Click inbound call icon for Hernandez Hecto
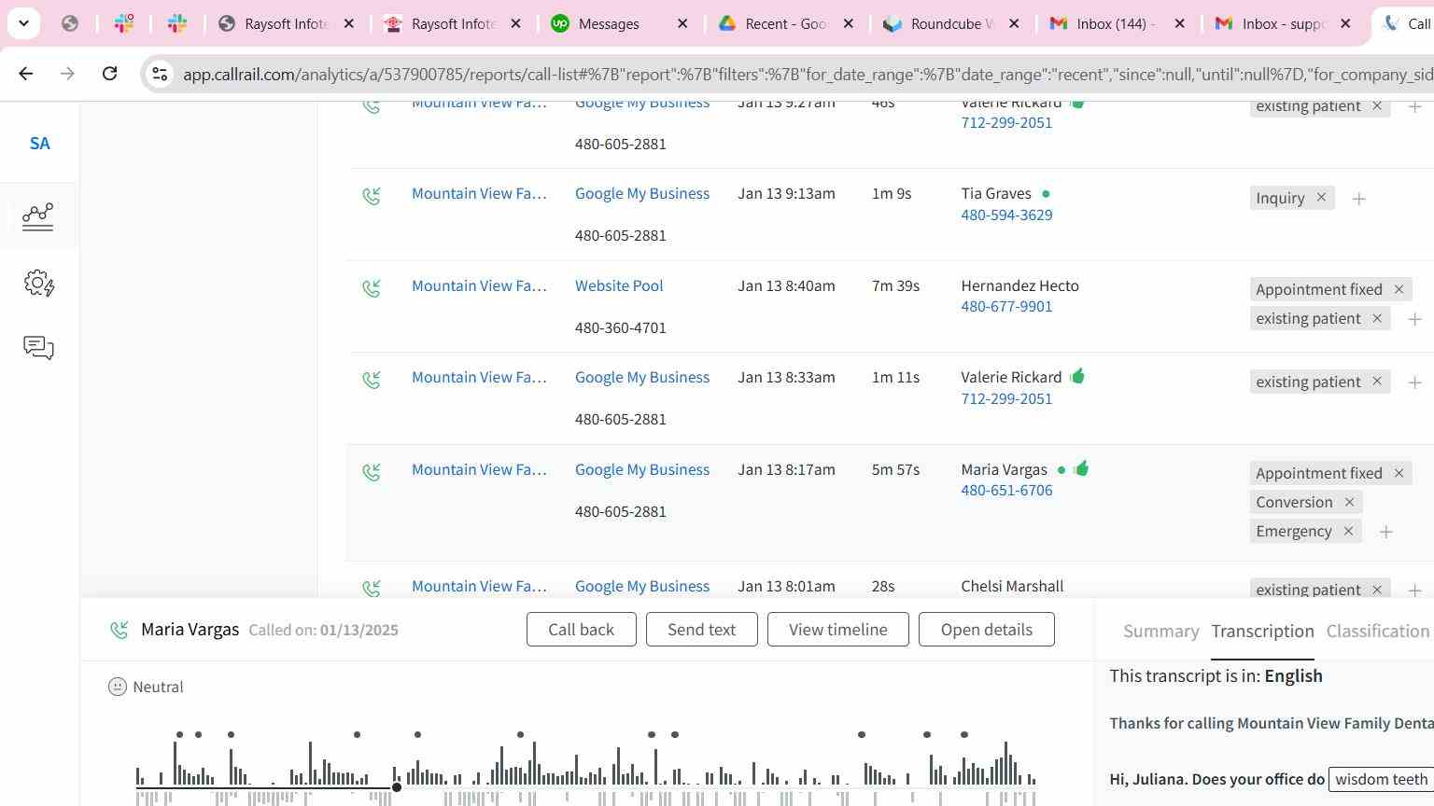1434x806 pixels. (372, 287)
